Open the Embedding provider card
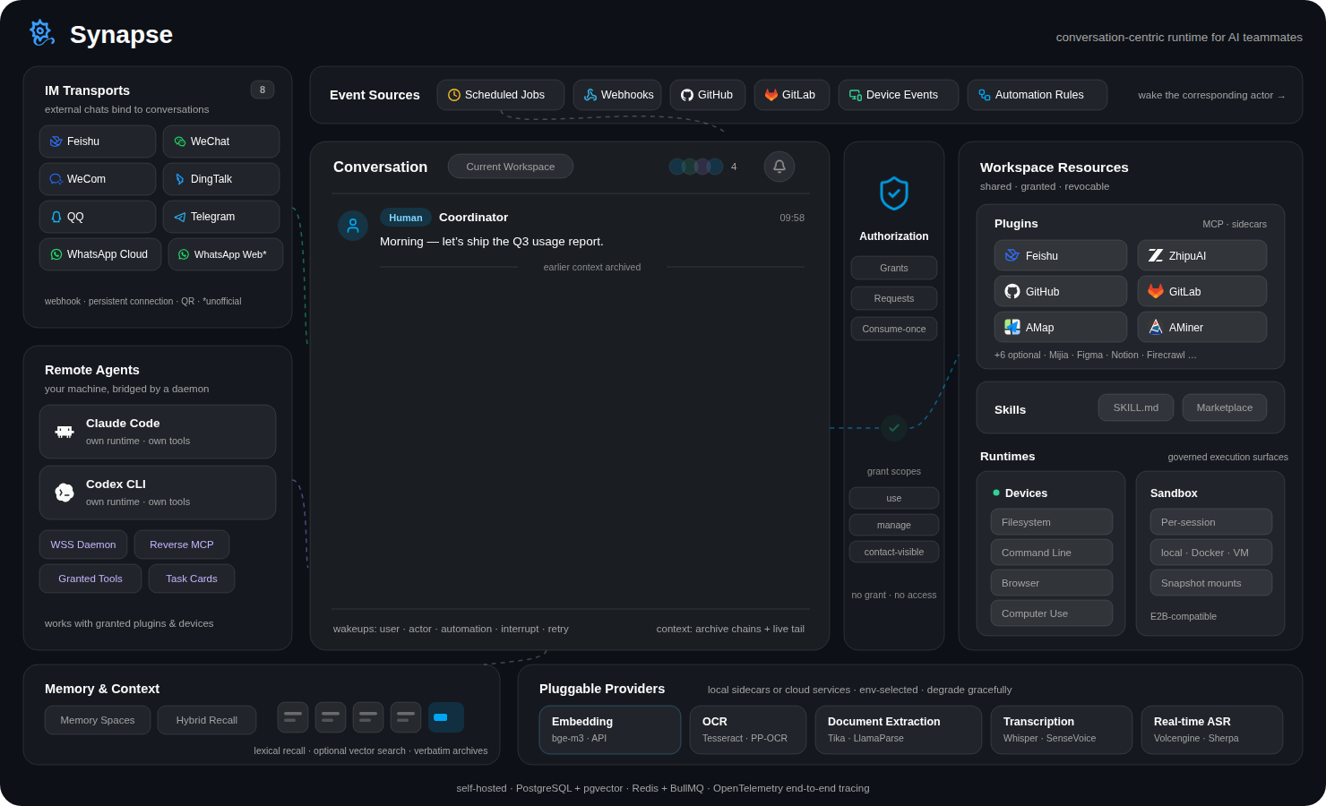The height and width of the screenshot is (806, 1326). point(610,730)
